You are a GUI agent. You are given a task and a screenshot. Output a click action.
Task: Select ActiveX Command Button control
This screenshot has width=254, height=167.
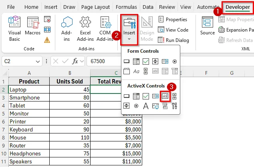coord(127,96)
